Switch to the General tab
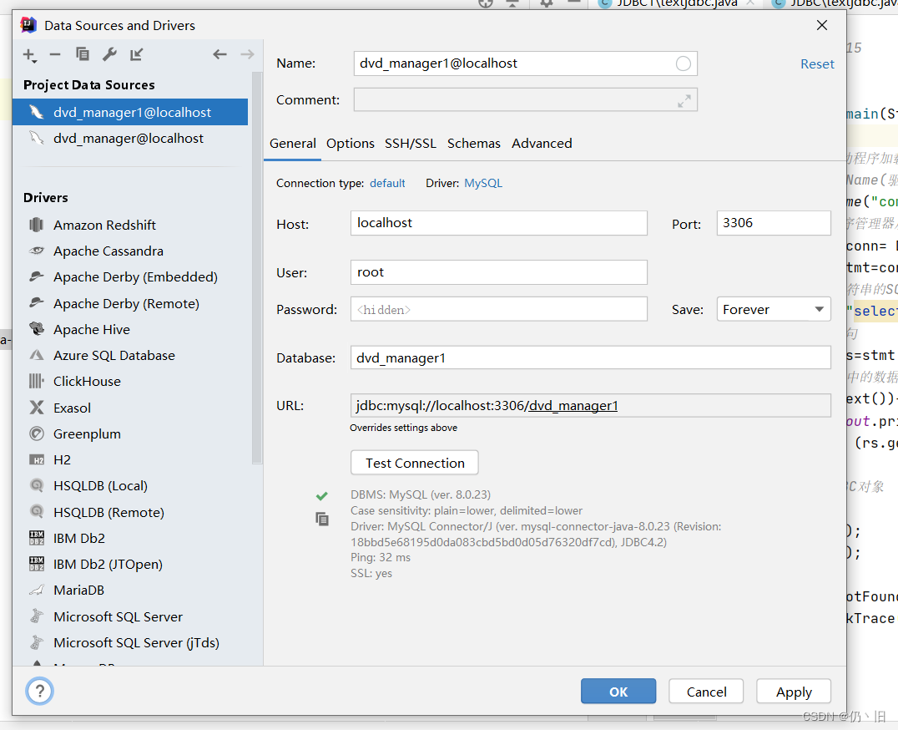The height and width of the screenshot is (730, 898). click(293, 144)
